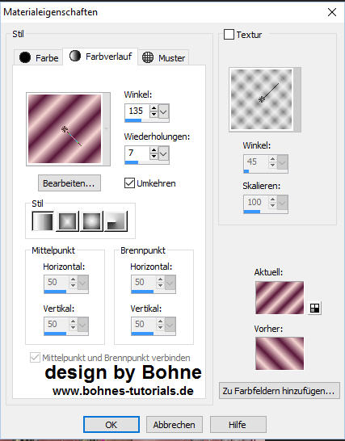The width and height of the screenshot is (345, 441).
Task: Select the rectangular gradient style icon
Action: pos(67,221)
